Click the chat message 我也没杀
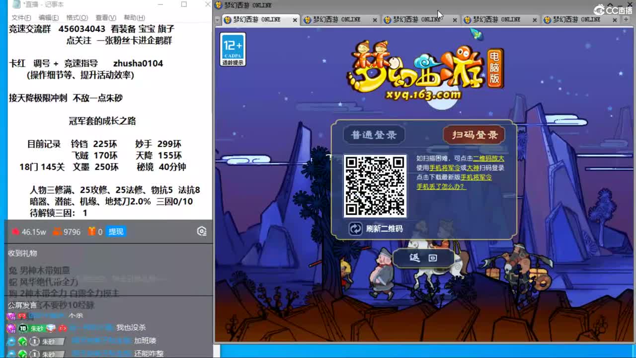 point(131,328)
